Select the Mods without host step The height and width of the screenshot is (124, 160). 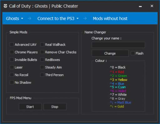coord(110,19)
